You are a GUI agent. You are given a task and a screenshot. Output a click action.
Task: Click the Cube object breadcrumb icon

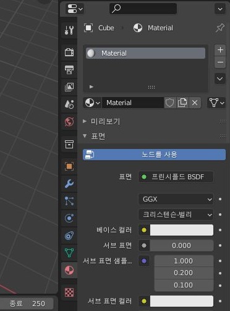click(88, 28)
